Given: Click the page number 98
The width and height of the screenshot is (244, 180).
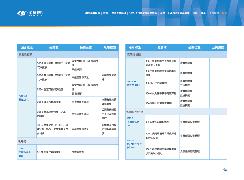Looking at the screenshot, I should [x=225, y=170].
